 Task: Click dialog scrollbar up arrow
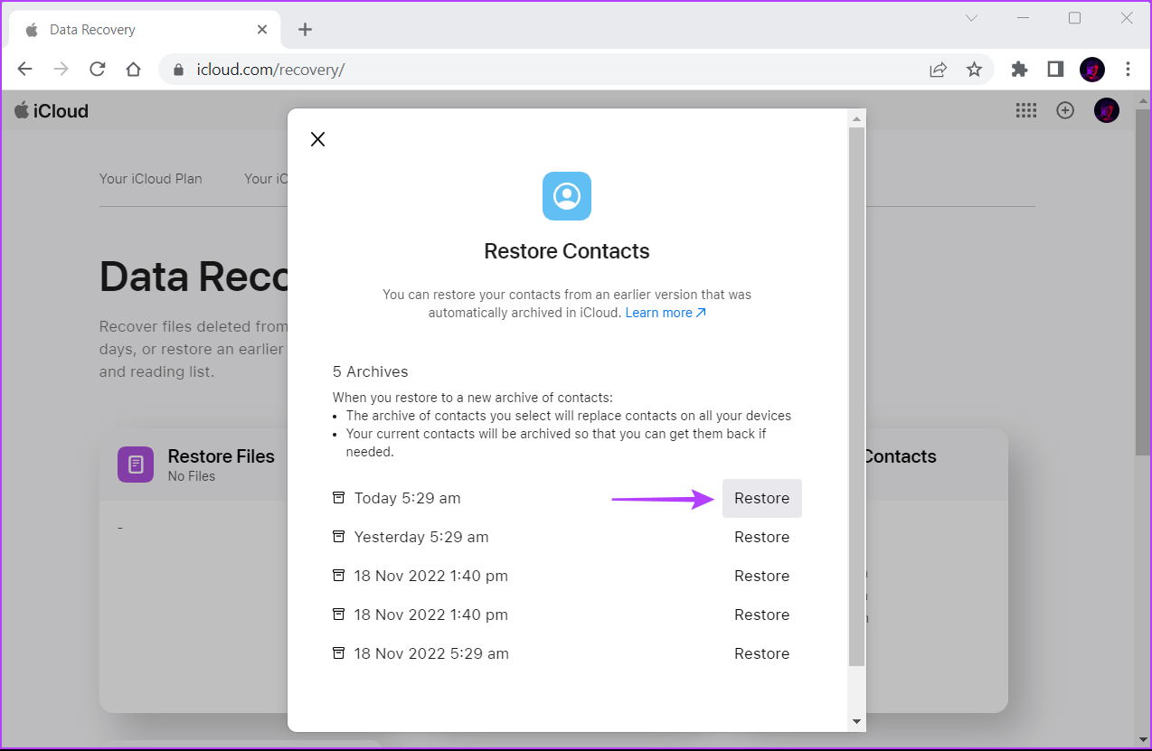[x=857, y=117]
